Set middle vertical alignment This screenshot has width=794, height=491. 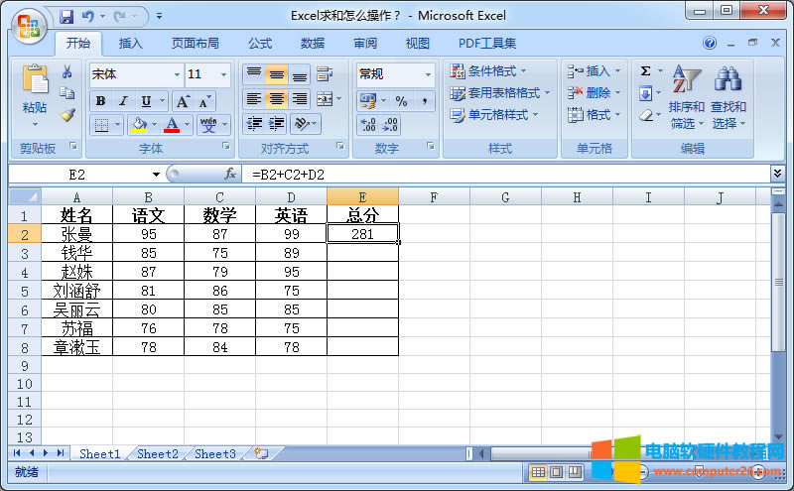coord(277,74)
